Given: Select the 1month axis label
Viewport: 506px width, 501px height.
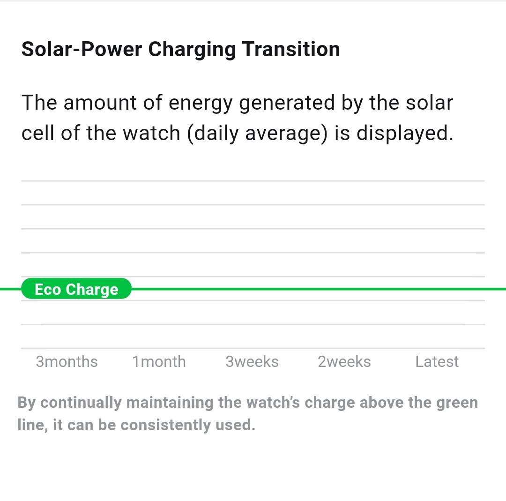Looking at the screenshot, I should (159, 361).
